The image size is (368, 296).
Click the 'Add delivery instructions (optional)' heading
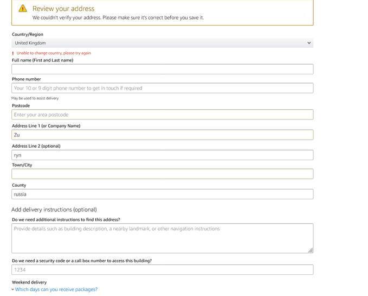pyautogui.click(x=54, y=210)
